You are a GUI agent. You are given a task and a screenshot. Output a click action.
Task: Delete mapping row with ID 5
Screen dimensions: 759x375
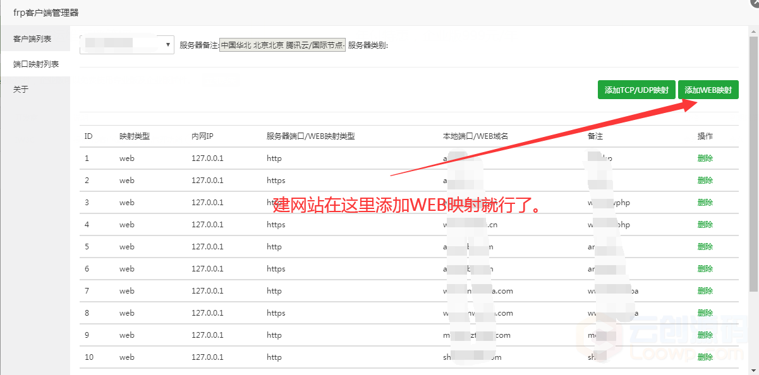705,247
